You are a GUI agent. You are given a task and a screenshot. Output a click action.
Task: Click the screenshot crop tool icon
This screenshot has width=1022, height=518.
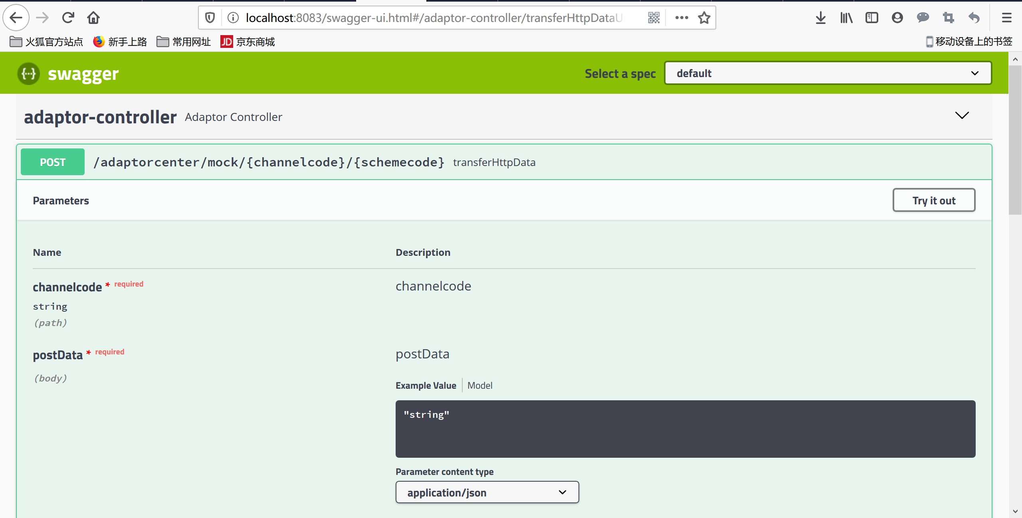tap(948, 18)
